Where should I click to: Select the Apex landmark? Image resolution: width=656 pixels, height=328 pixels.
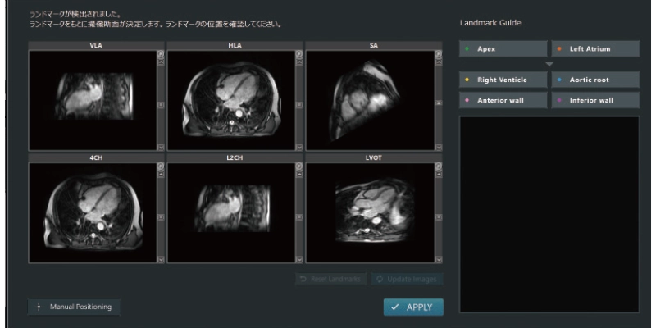point(503,49)
